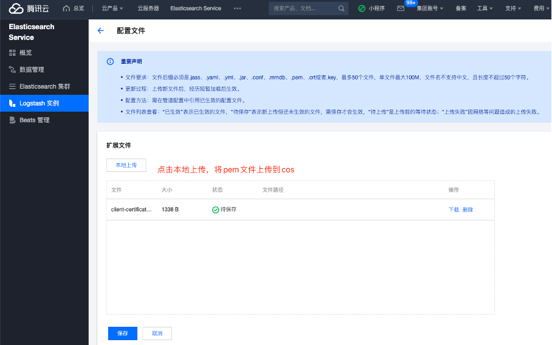The width and height of the screenshot is (552, 345).
Task: Click the 数据管理 icon in sidebar
Action: (12, 70)
